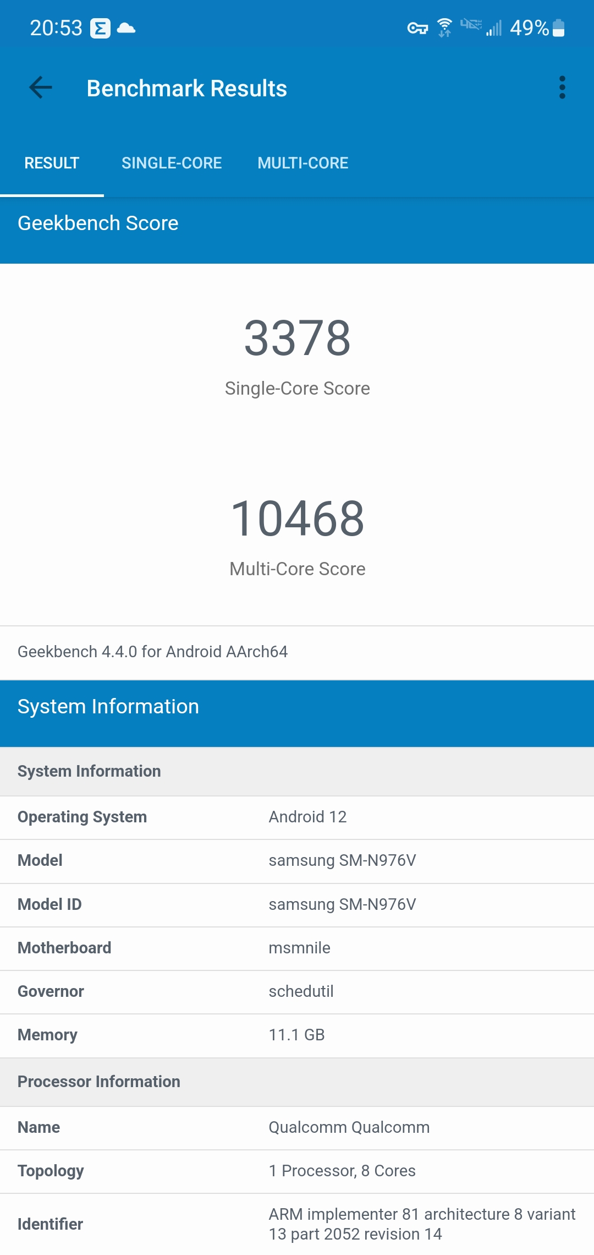This screenshot has width=594, height=1255.
Task: Tap the Governor value schedutil
Action: tap(301, 991)
